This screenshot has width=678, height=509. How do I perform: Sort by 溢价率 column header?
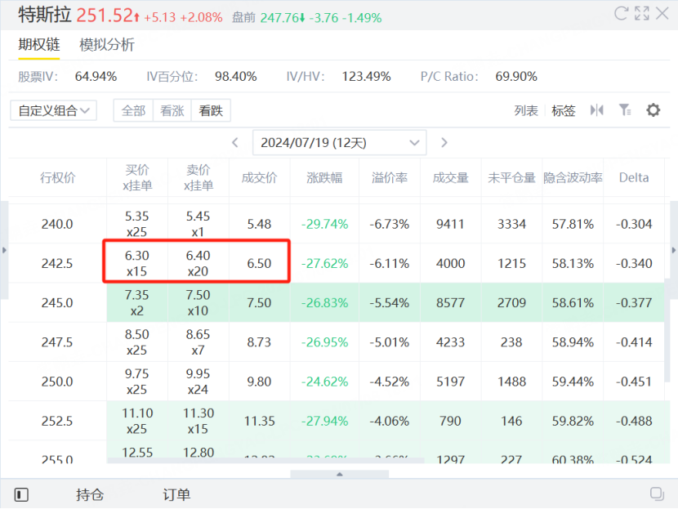(390, 178)
